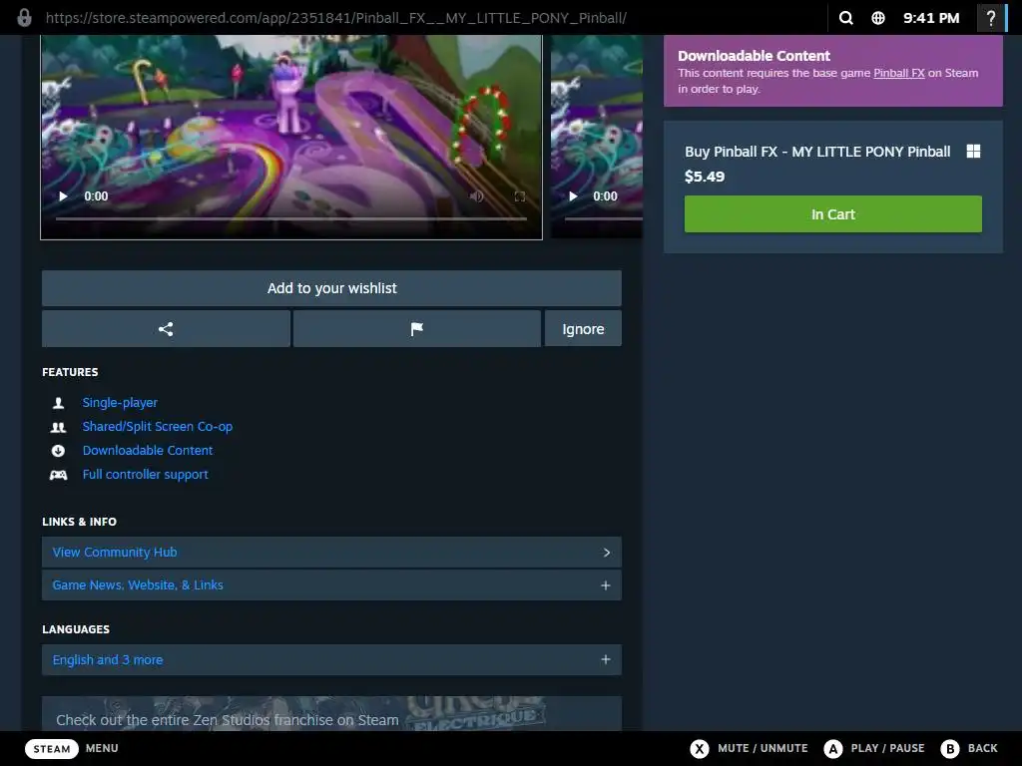Seek on first video progress bar
The height and width of the screenshot is (766, 1022).
[x=290, y=218]
